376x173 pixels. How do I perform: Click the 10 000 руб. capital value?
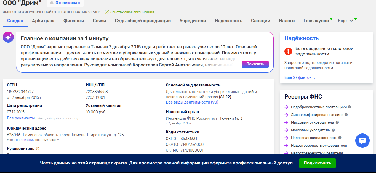(96, 112)
